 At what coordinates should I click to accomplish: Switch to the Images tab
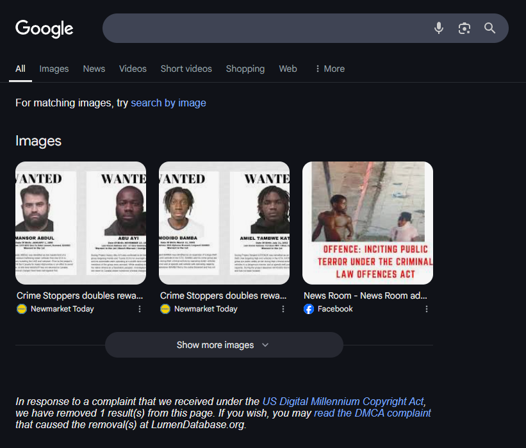pyautogui.click(x=54, y=69)
